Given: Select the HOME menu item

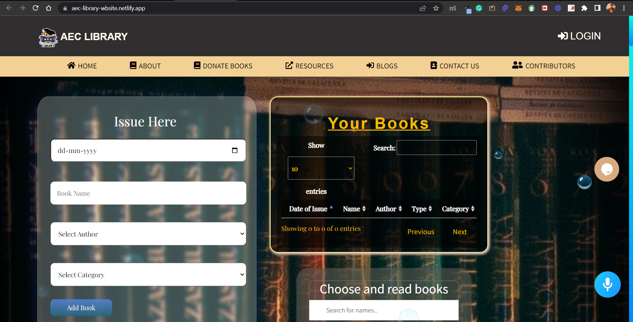Looking at the screenshot, I should click(x=82, y=66).
